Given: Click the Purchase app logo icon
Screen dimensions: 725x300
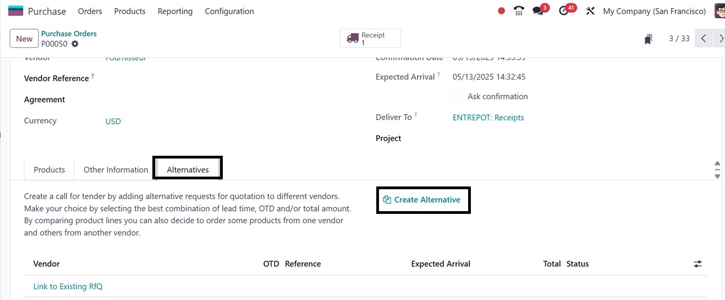Looking at the screenshot, I should (x=15, y=11).
